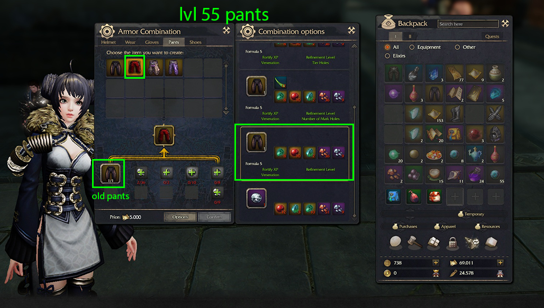This screenshot has height=308, width=544.
Task: Select the Elixirs filter radio button
Action: pyautogui.click(x=387, y=56)
